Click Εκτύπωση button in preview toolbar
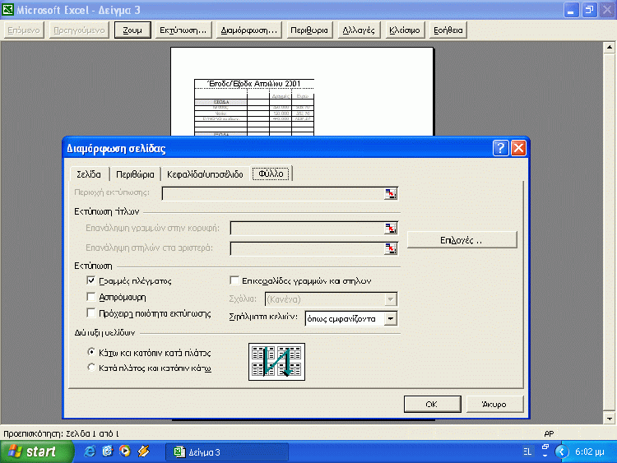617x463 pixels. tap(183, 30)
